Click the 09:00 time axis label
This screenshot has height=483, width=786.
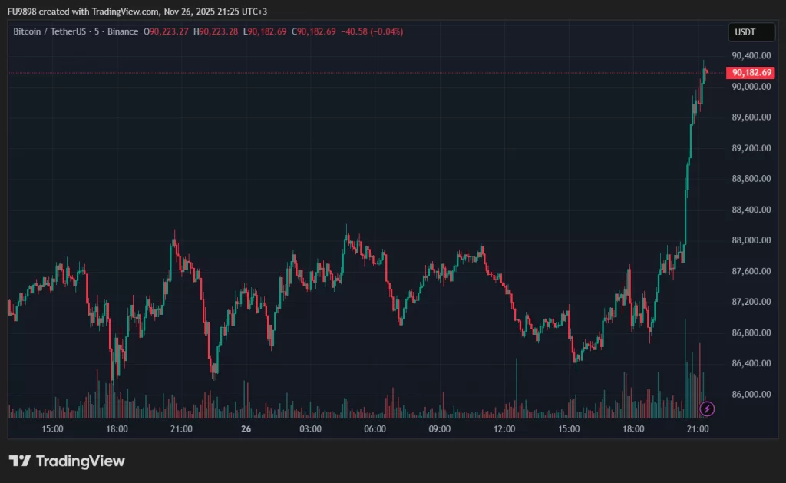[439, 428]
